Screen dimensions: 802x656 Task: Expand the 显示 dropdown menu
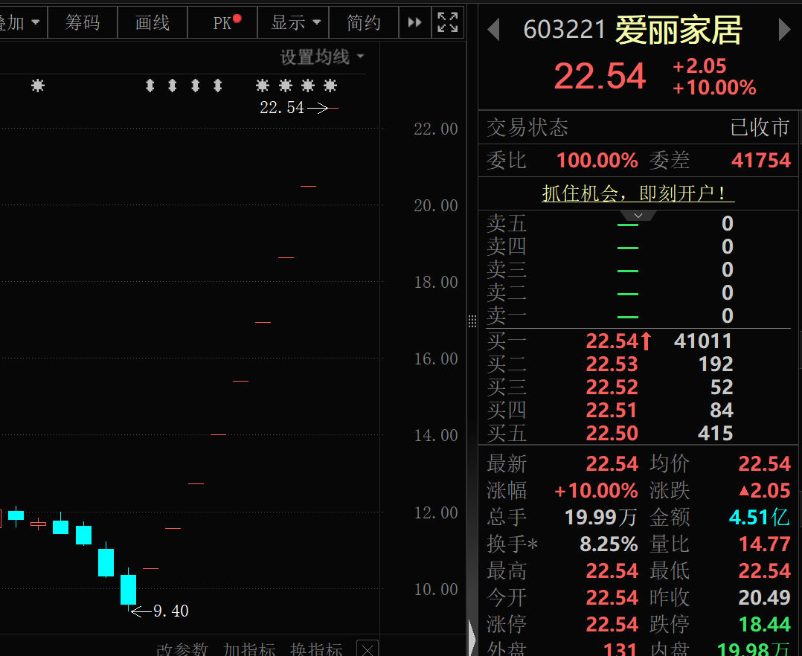293,22
